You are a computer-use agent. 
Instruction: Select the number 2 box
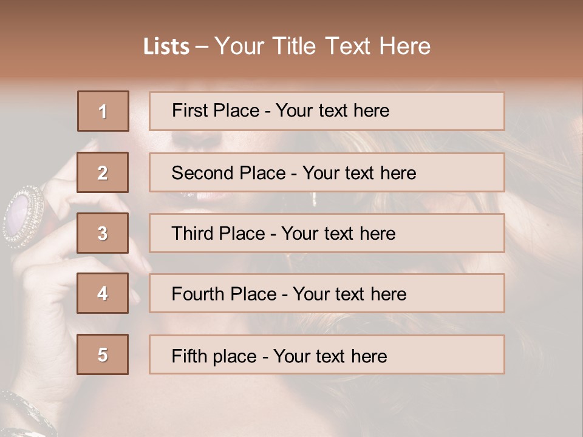click(x=103, y=172)
